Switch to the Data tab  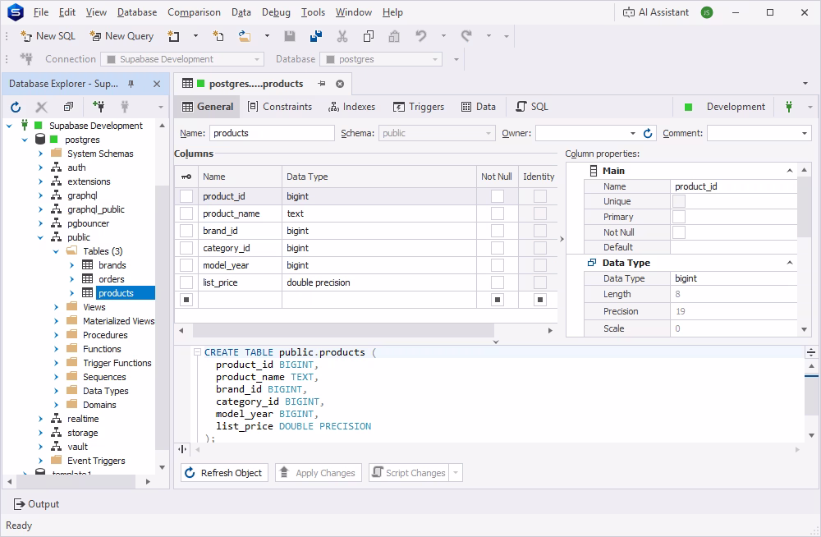[479, 107]
